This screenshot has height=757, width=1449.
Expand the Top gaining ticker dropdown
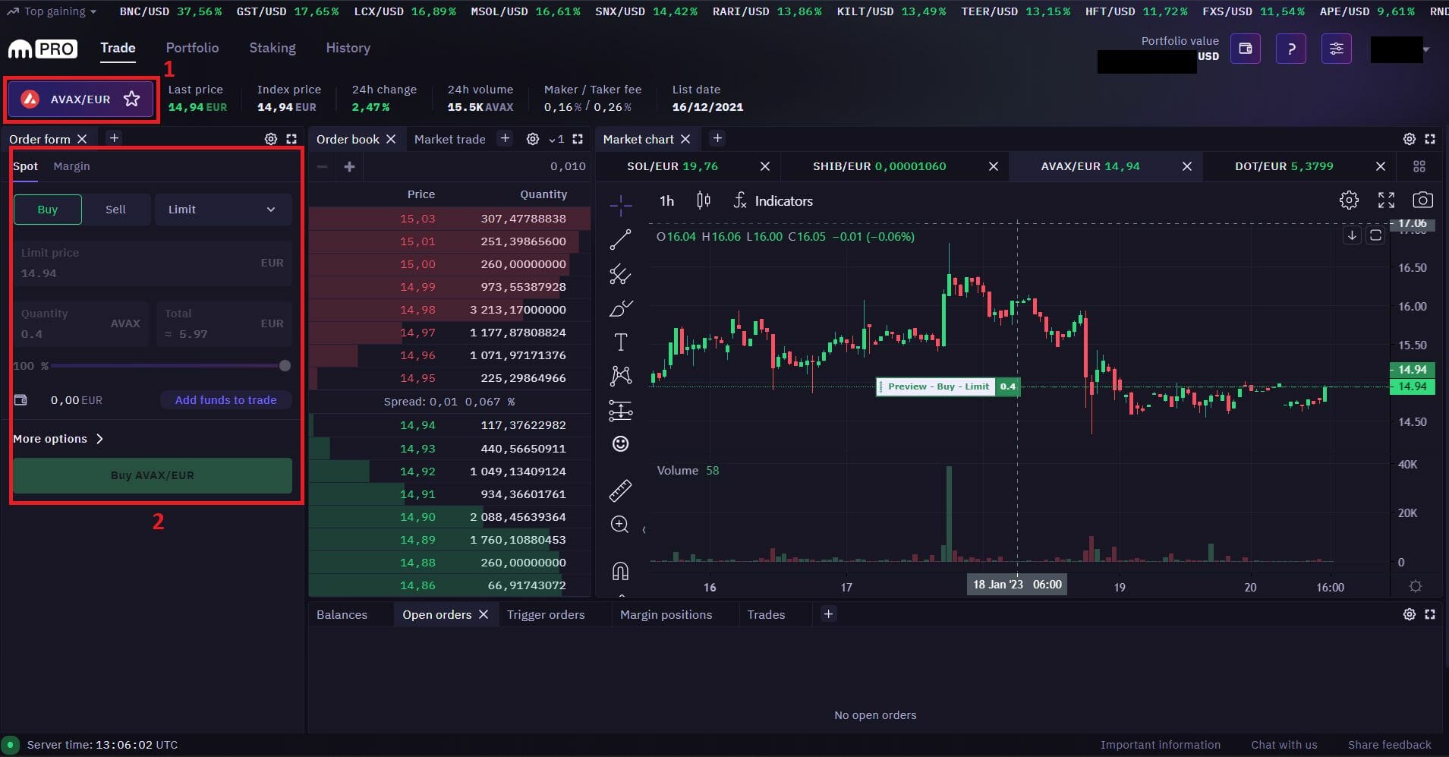[52, 11]
